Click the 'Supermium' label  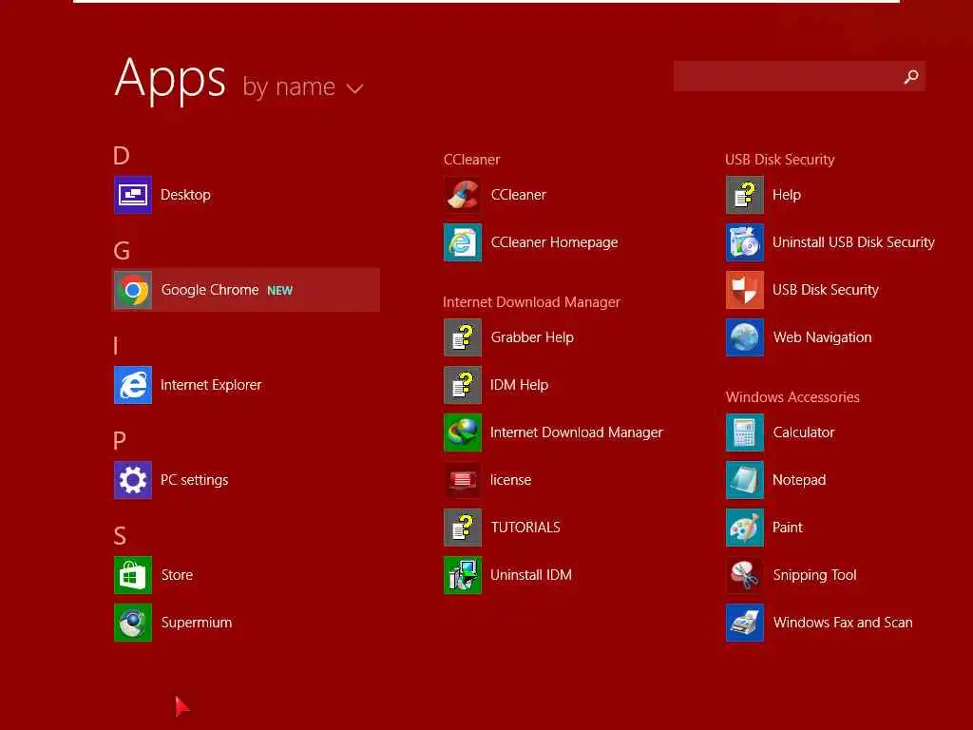coord(197,623)
